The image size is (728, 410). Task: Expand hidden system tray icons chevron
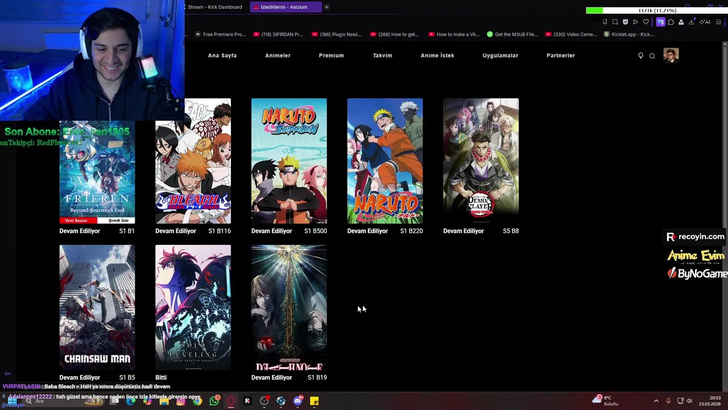coord(656,401)
